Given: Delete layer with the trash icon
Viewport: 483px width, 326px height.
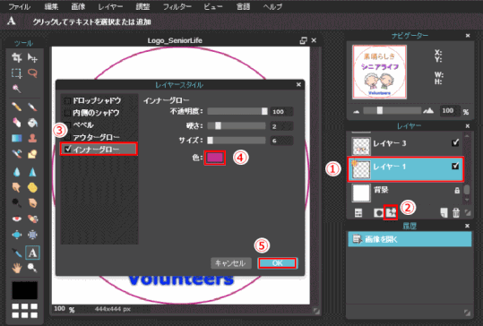Looking at the screenshot, I should [x=456, y=213].
